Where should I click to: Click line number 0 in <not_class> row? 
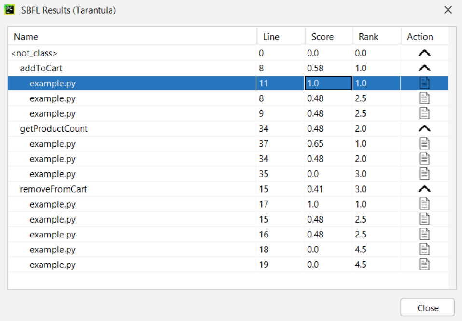261,53
